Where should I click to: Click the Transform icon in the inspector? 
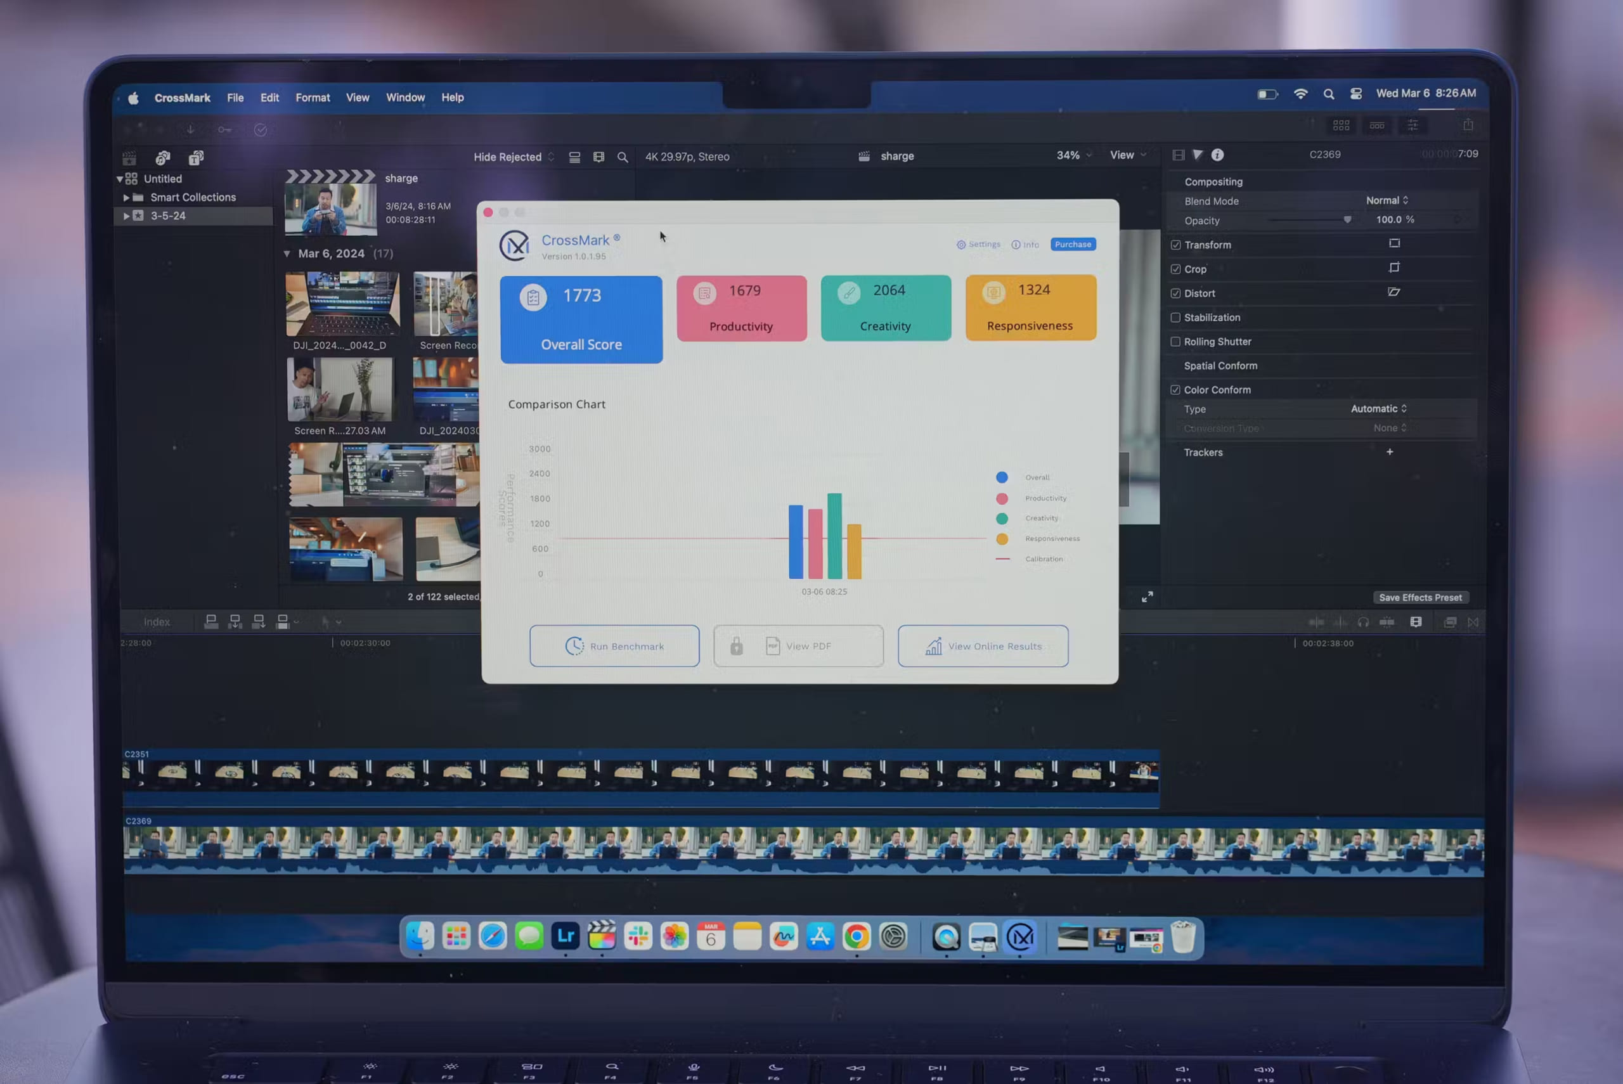pyautogui.click(x=1394, y=244)
